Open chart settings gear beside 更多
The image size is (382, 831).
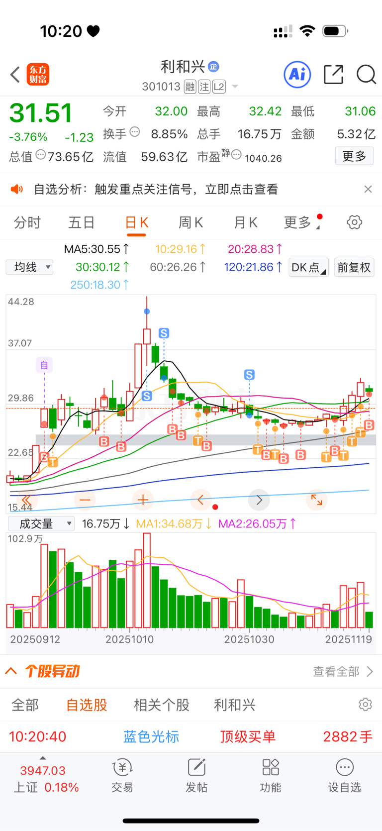click(x=354, y=222)
